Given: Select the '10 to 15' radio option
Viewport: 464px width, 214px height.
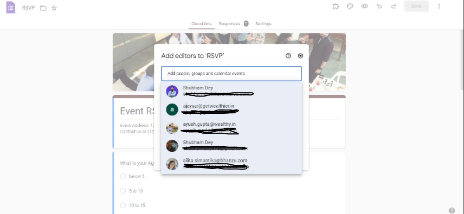Looking at the screenshot, I should [x=123, y=206].
